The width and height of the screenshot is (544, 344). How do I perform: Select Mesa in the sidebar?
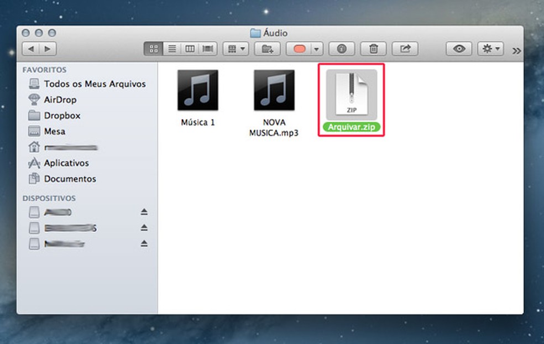point(87,132)
